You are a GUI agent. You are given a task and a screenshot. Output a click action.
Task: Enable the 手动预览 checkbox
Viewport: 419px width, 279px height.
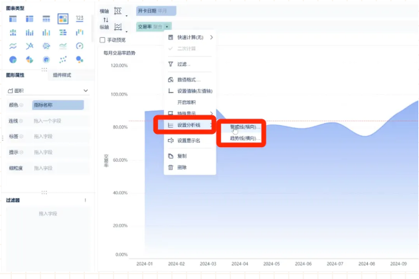102,40
